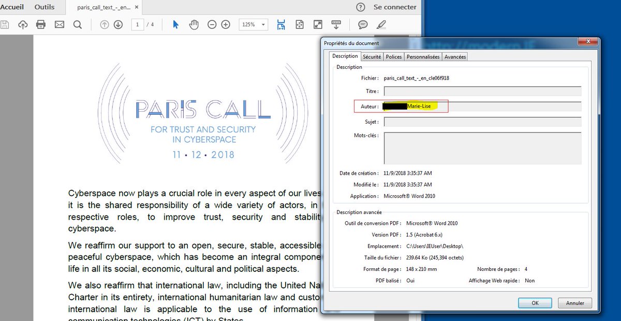Click the Auteur input field

pos(482,106)
